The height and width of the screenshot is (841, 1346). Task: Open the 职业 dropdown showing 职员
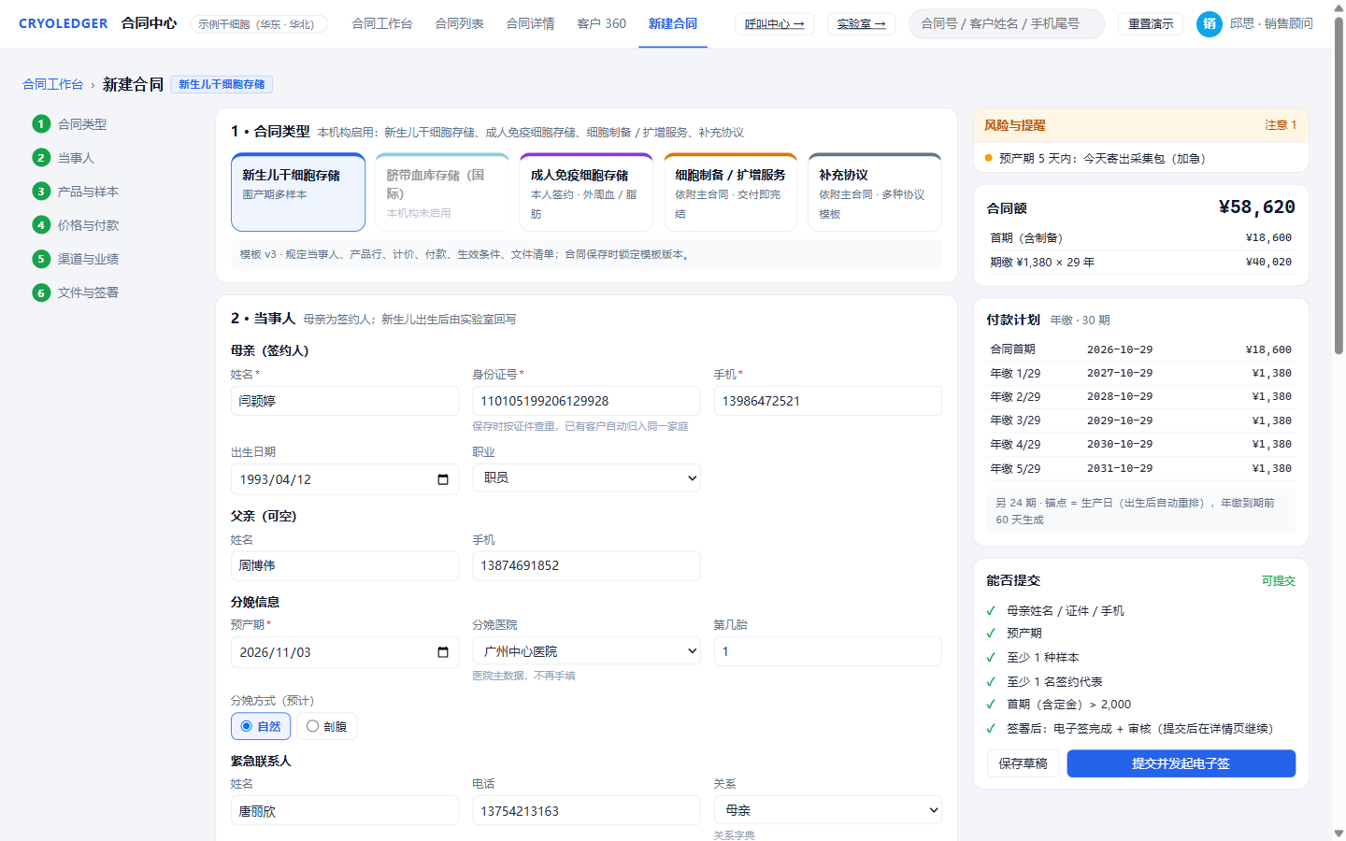[586, 478]
